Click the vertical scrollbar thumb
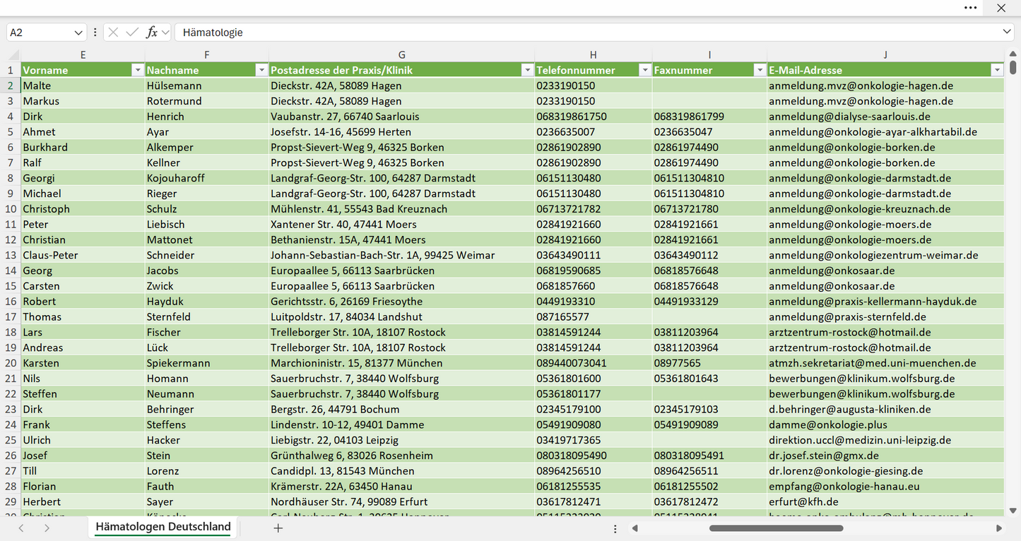 1013,68
